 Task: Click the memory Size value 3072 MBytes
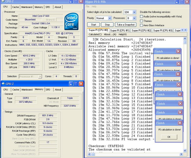[25, 102]
